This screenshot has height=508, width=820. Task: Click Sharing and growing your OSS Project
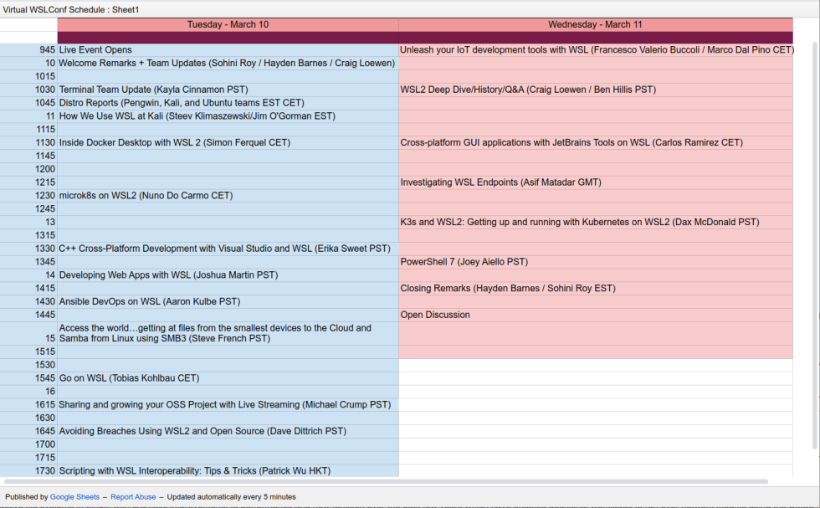point(228,405)
